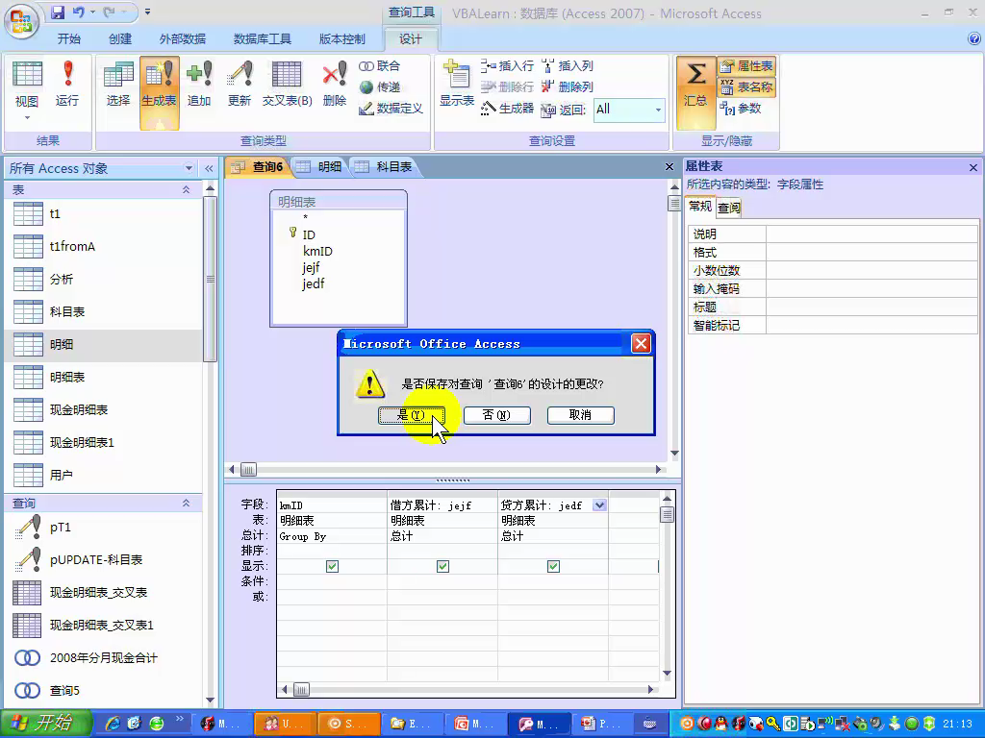Viewport: 985px width, 738px height.
Task: Select the t1fromA table in navigation pane
Action: (104, 247)
